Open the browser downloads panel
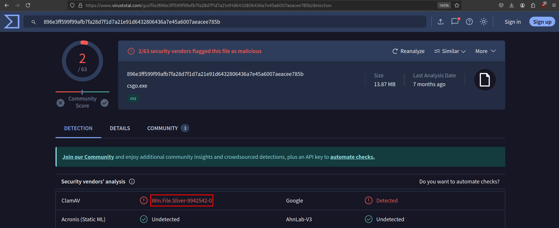 pos(512,5)
